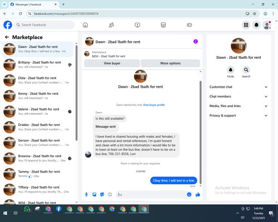Viewport: 278px width, 222px height.
Task: Open the emoji picker smiley icon
Action: [x=189, y=194]
